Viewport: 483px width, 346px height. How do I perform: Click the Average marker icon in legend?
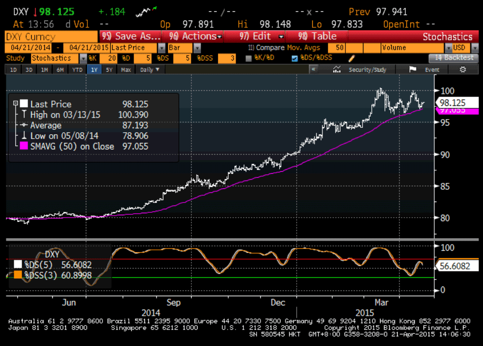[24, 125]
